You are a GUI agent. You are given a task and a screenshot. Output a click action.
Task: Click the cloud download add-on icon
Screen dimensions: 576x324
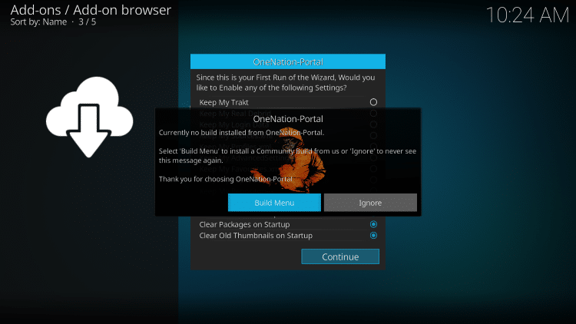coord(89,117)
